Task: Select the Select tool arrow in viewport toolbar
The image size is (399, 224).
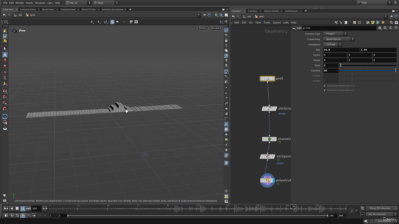Action: pyautogui.click(x=5, y=49)
